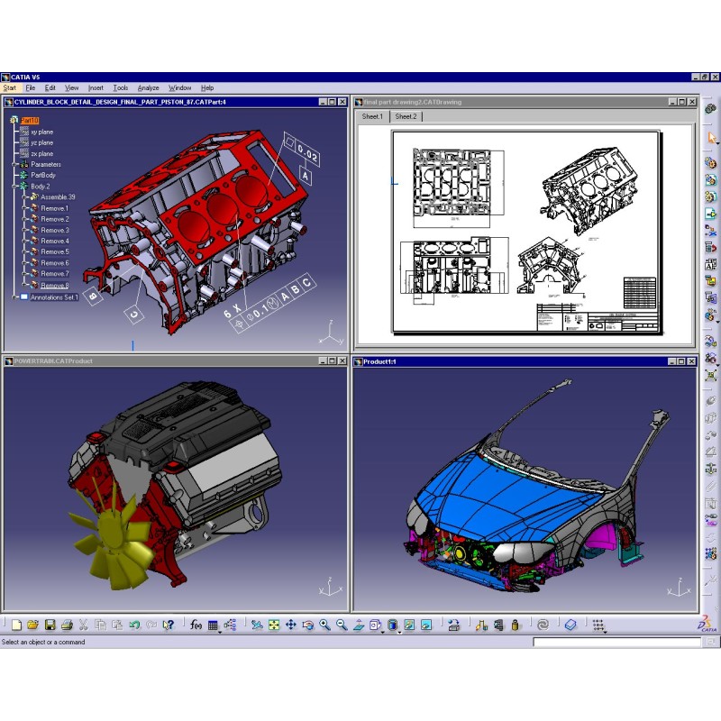
Task: Toggle Swap Visible Space icon
Action: pos(426,625)
